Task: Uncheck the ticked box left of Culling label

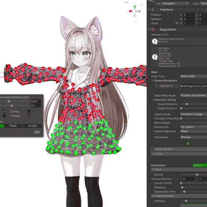Action: click(x=5, y=111)
